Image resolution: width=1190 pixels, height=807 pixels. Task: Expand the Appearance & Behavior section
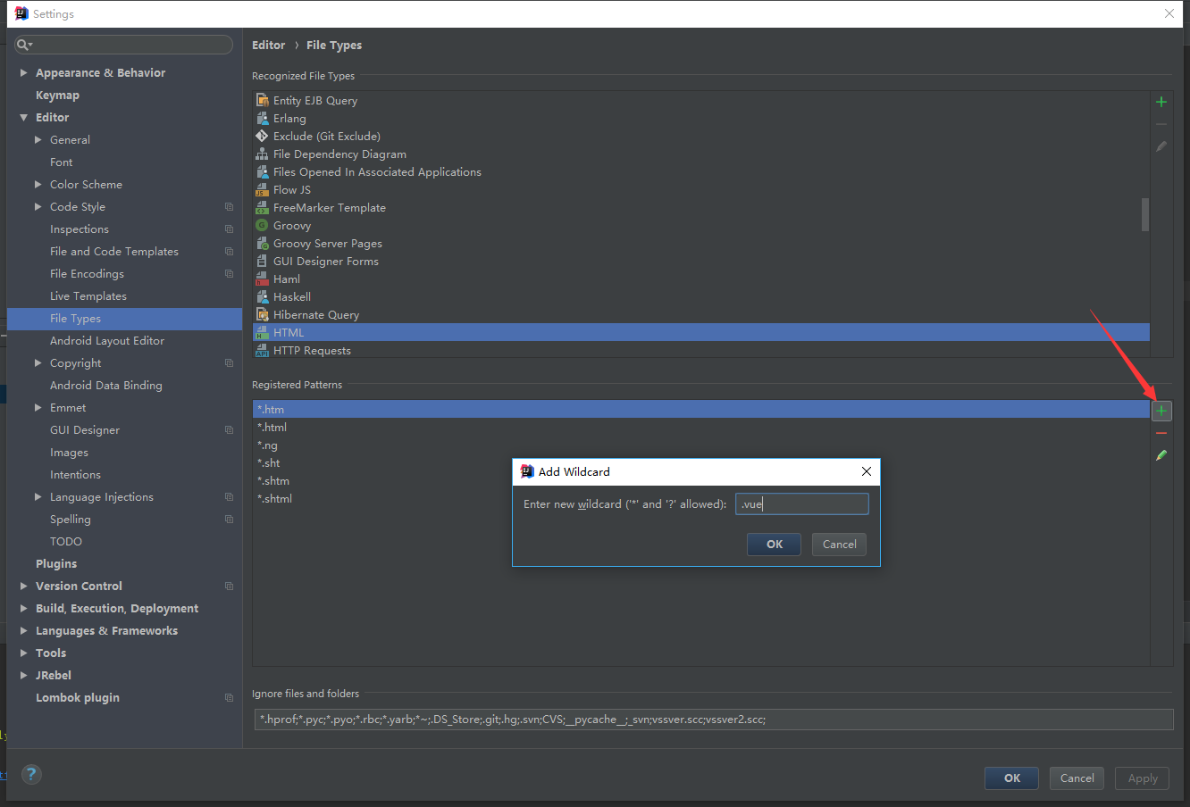pos(23,72)
